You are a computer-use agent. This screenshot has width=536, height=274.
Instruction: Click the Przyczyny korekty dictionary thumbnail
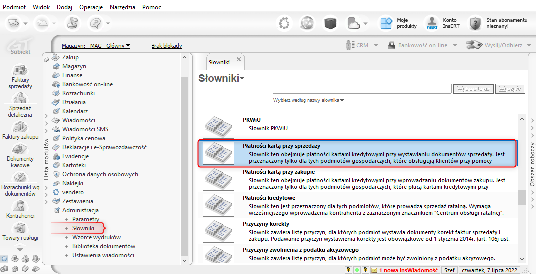pyautogui.click(x=218, y=231)
